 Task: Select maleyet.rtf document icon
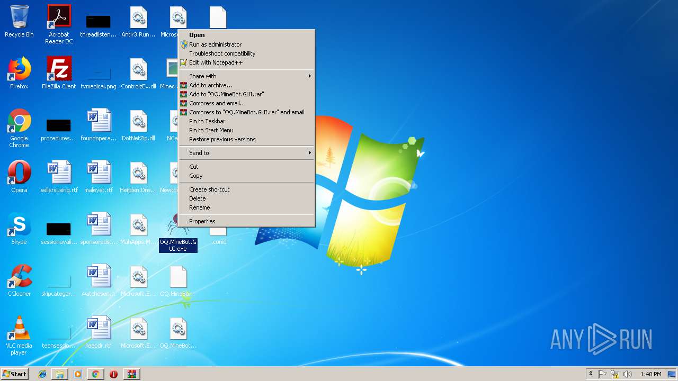(99, 177)
